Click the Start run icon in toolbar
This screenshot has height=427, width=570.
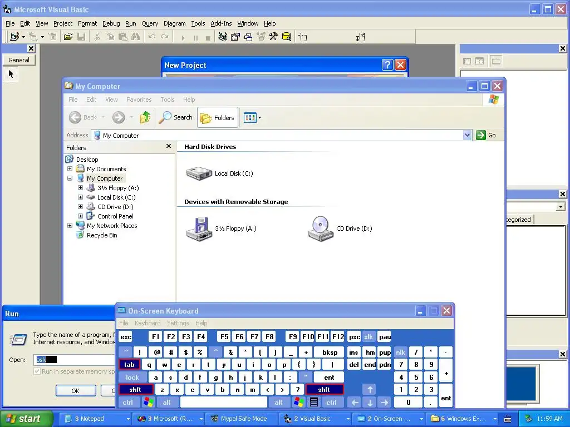(x=183, y=37)
